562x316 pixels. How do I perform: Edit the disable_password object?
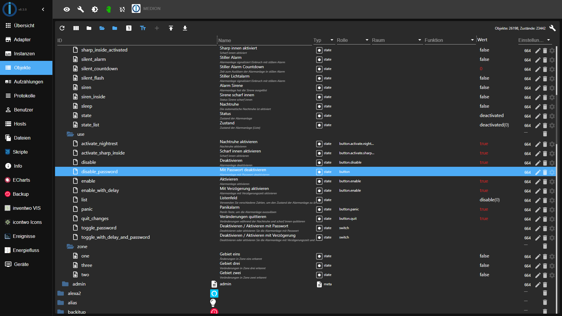[538, 172]
